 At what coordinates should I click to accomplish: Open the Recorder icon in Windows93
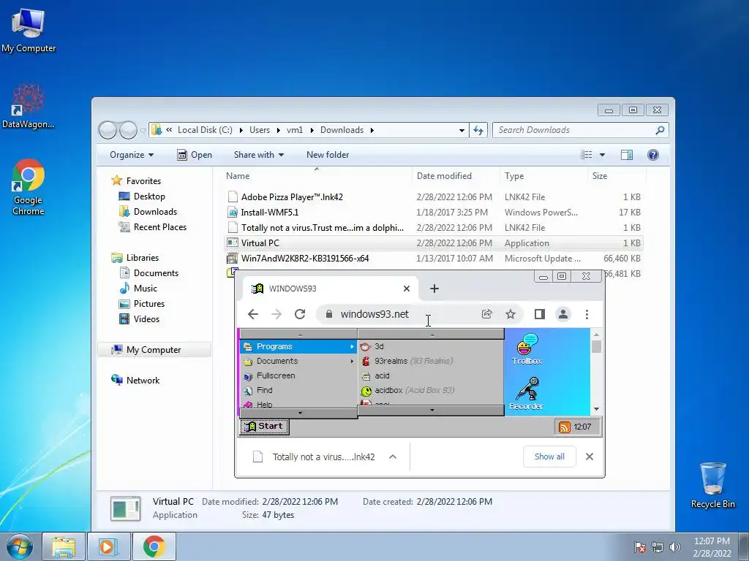coord(527,394)
